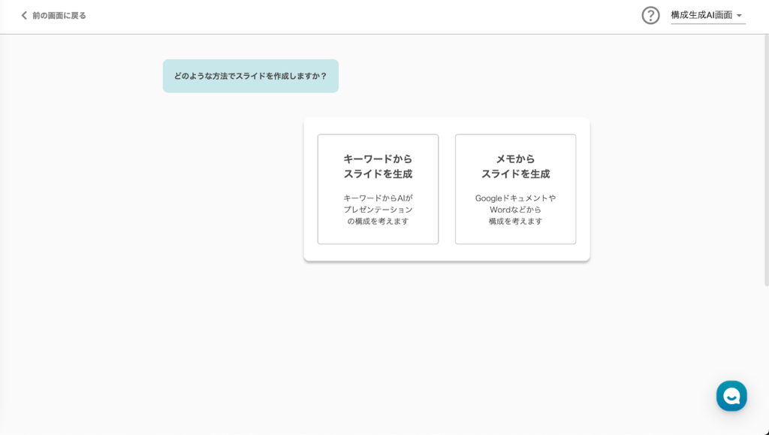Image resolution: width=769 pixels, height=435 pixels.
Task: Select the キーワードからスライドを生成 card
Action: (x=378, y=189)
